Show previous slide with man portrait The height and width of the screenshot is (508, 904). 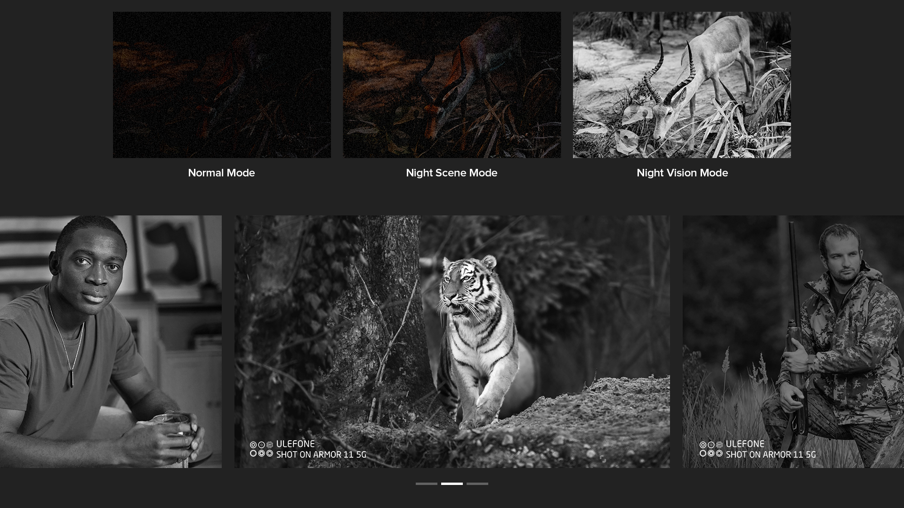tap(111, 341)
